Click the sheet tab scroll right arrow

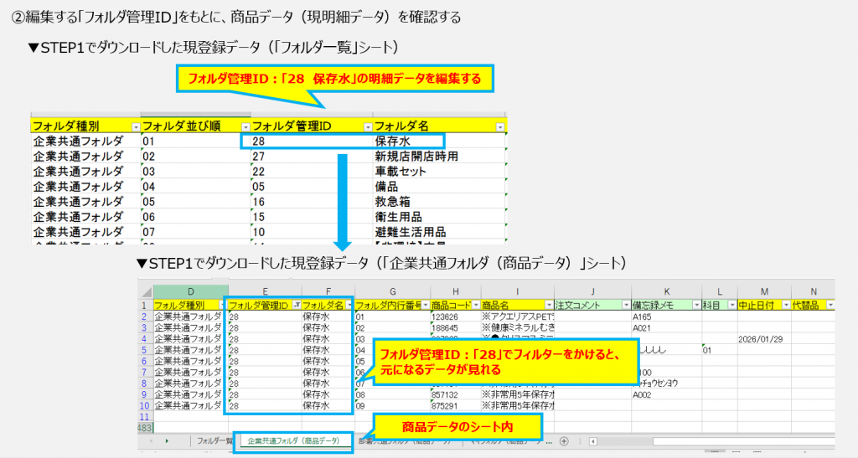tap(167, 440)
